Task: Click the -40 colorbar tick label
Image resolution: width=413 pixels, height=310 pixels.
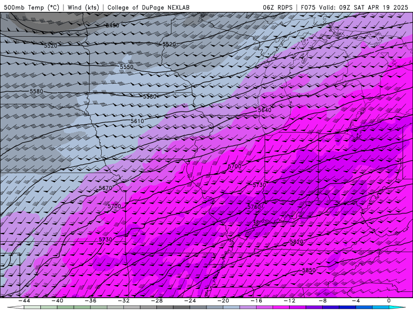Action: click(x=57, y=301)
